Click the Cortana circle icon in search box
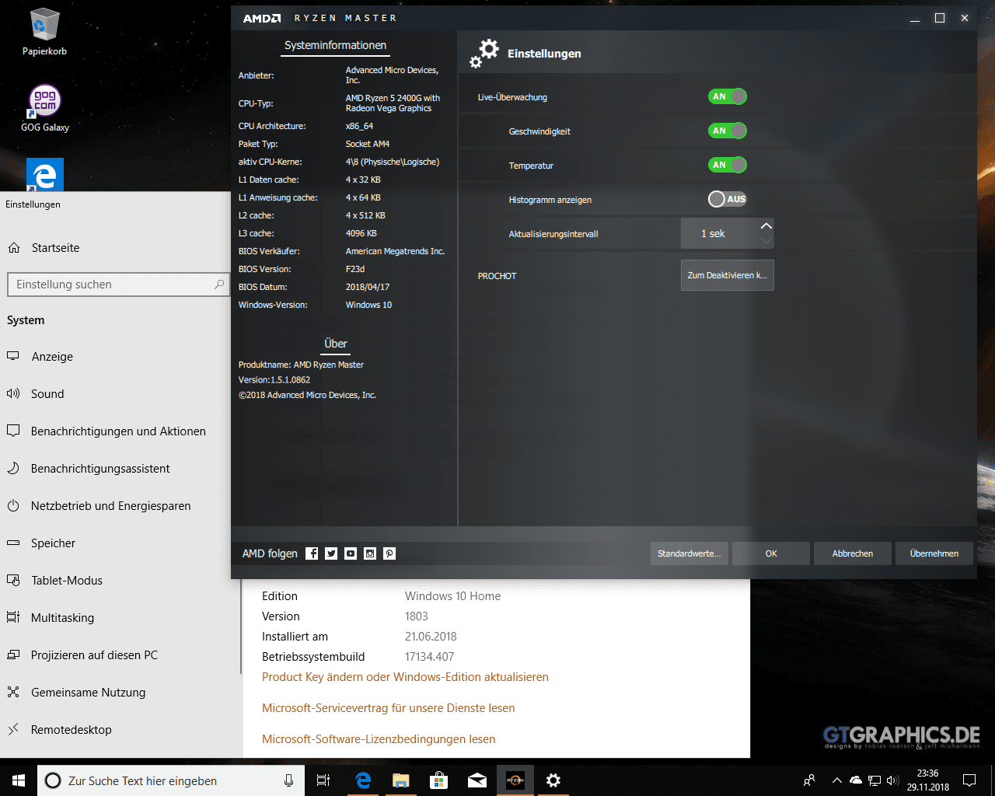995x796 pixels. (53, 780)
